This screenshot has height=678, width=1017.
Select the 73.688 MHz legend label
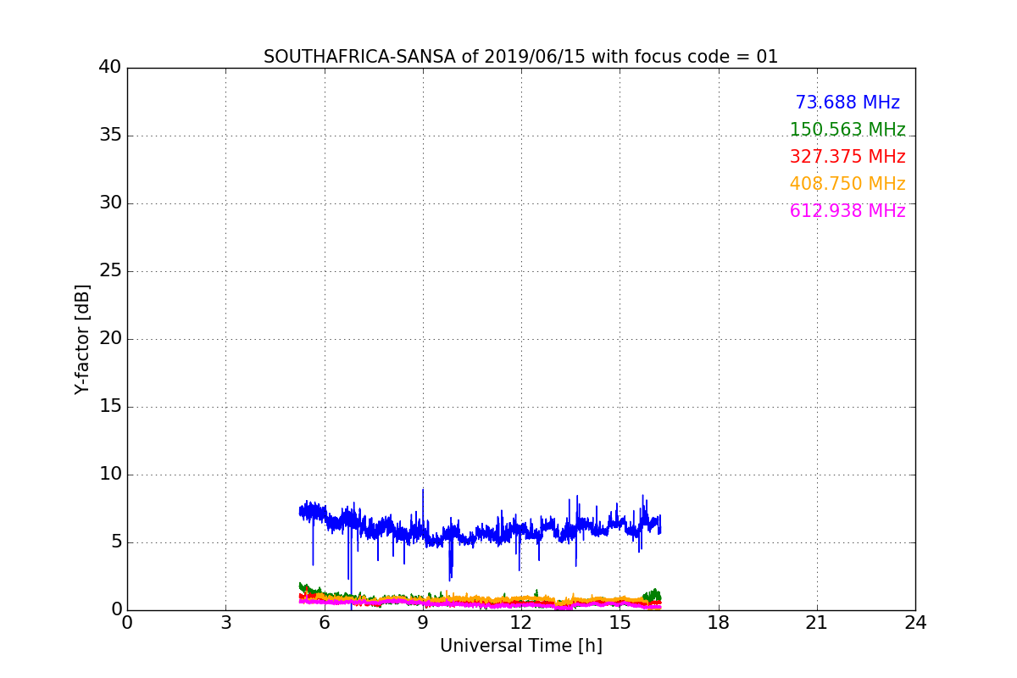point(847,103)
